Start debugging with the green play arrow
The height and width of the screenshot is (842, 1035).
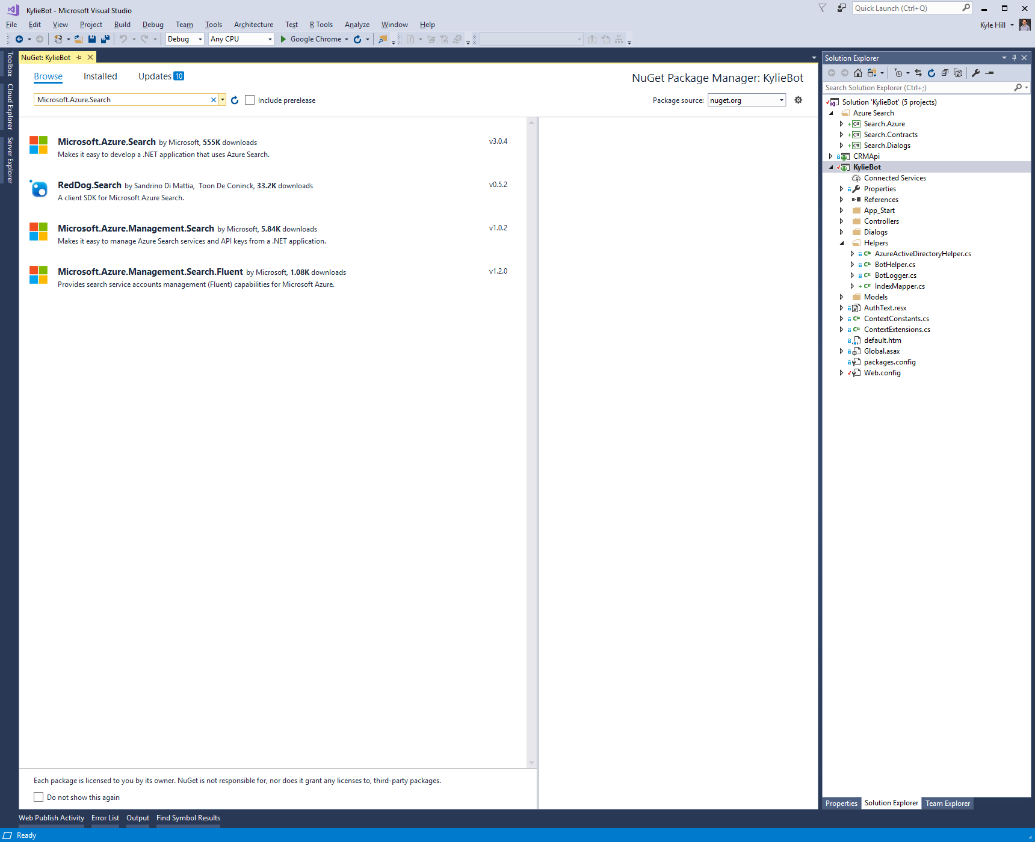coord(283,39)
